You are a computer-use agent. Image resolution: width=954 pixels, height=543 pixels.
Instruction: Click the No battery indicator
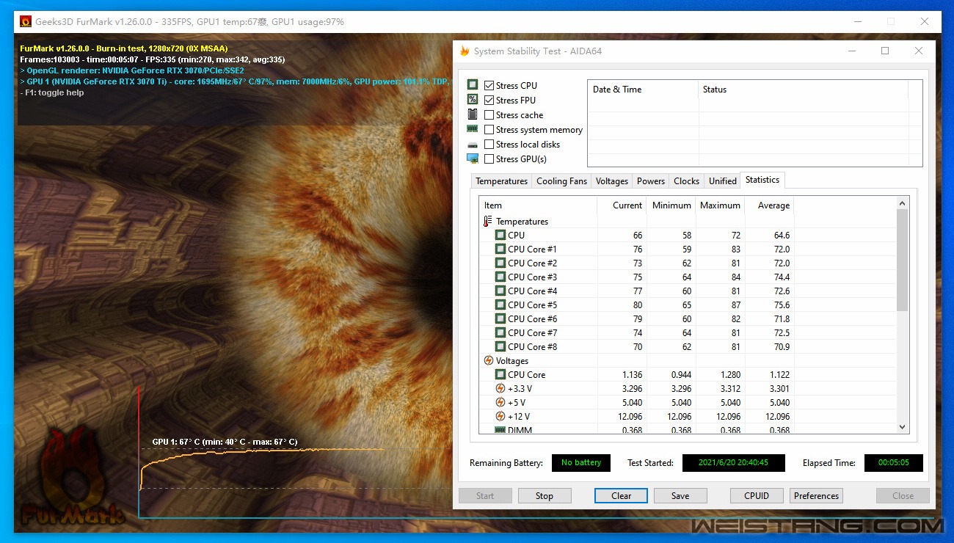(581, 463)
